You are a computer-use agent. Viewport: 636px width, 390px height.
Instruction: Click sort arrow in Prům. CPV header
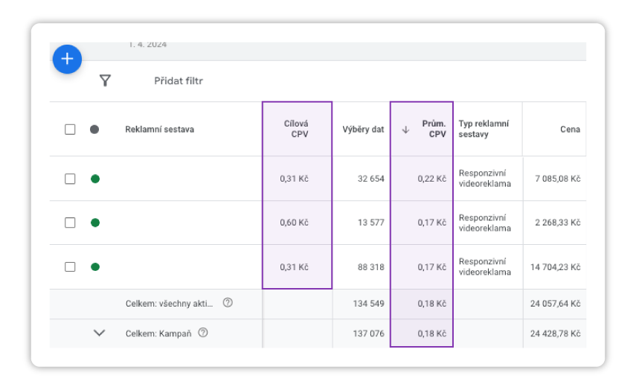[405, 129]
